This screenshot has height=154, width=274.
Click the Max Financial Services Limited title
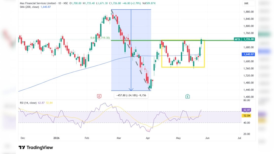tap(38, 3)
